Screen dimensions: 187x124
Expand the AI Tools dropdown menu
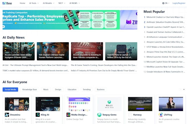pyautogui.click(x=34, y=3)
